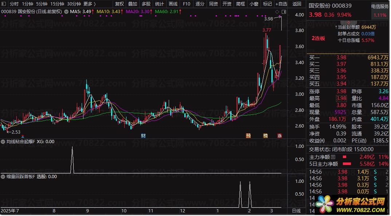
Task: Click the 买五 bid row at 3.94
Action: coord(348,84)
